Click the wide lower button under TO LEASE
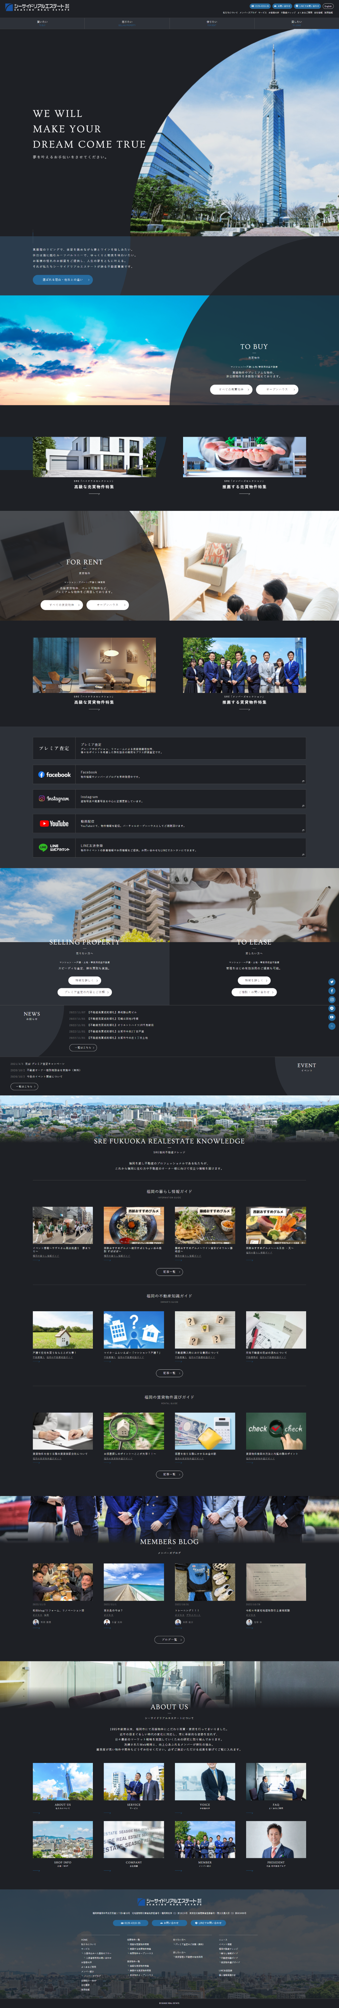Image resolution: width=339 pixels, height=2008 pixels. [254, 992]
